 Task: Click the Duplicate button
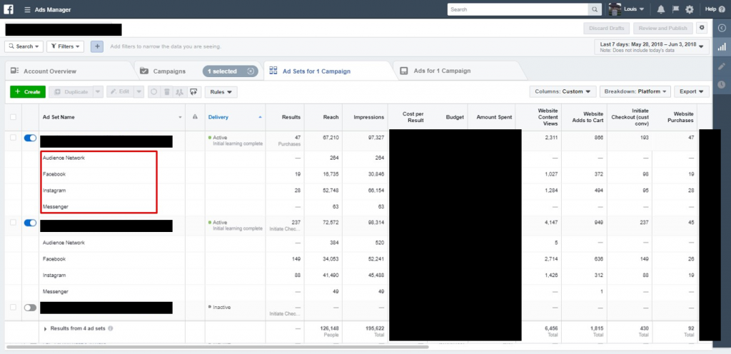(x=71, y=92)
